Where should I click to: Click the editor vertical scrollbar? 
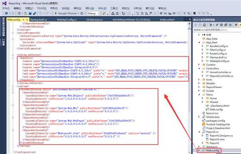pyautogui.click(x=189, y=89)
